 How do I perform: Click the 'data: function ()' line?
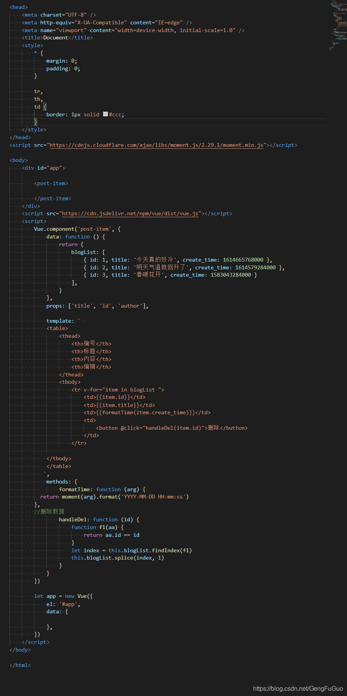[x=76, y=237]
